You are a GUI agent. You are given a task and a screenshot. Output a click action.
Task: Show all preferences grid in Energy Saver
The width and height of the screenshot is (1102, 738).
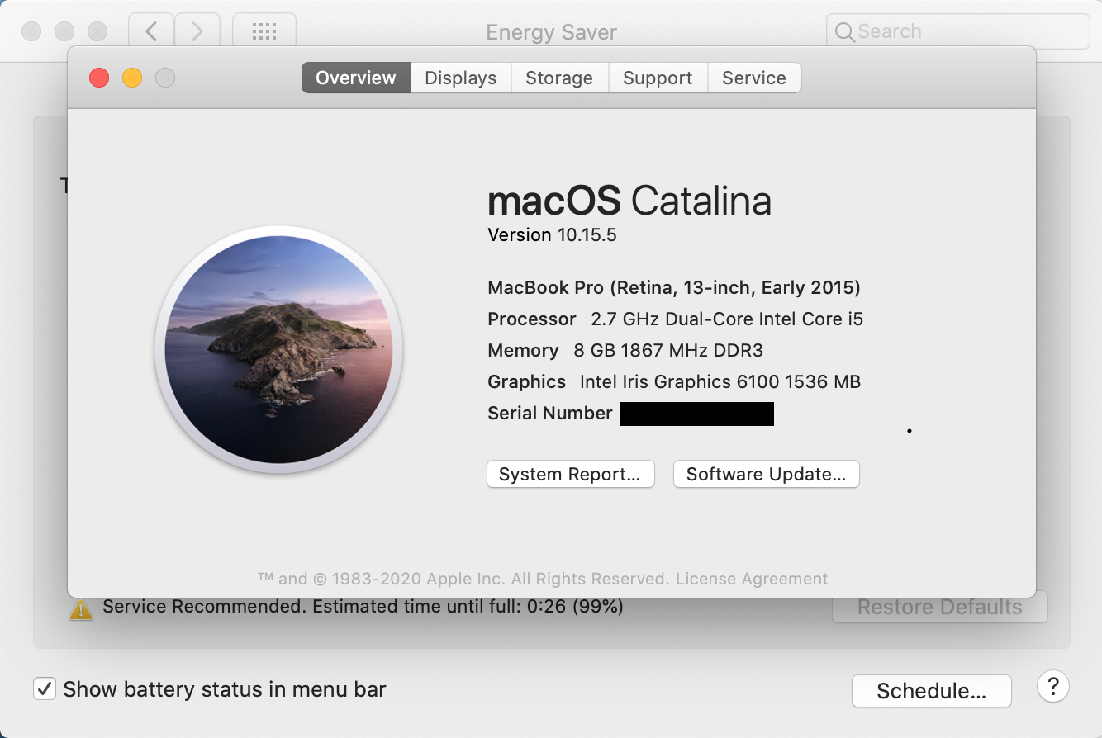click(x=264, y=31)
